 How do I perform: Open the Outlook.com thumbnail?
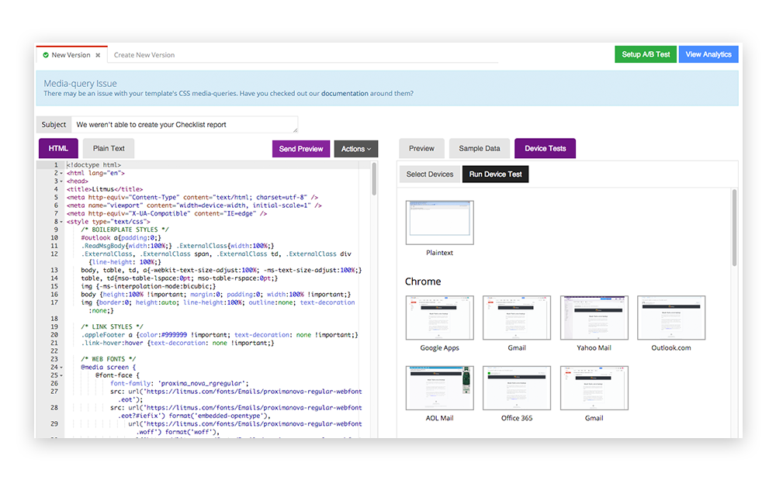671,317
